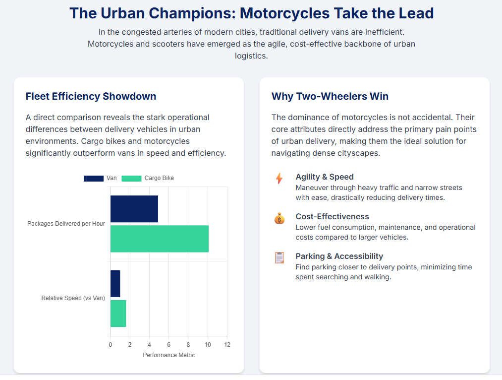Click the Cargo Bike Relative Speed bar
Screen dimensions: 502x380
click(118, 314)
